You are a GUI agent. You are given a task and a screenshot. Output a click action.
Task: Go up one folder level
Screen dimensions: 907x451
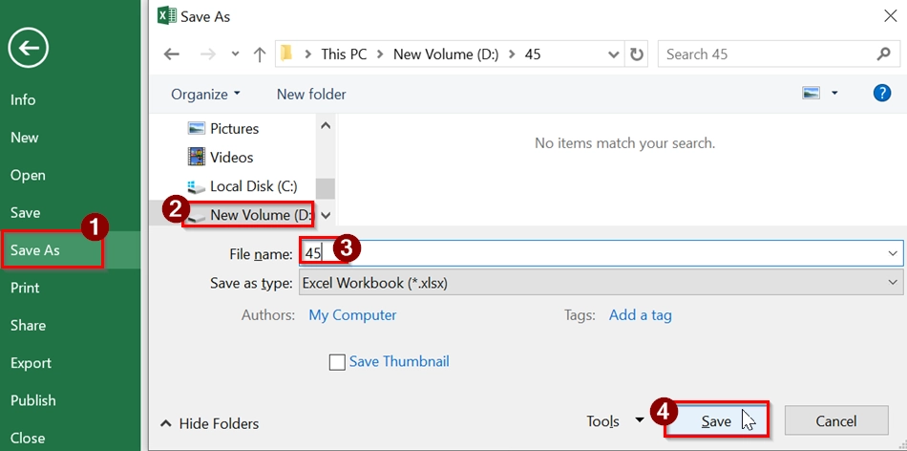(x=260, y=54)
